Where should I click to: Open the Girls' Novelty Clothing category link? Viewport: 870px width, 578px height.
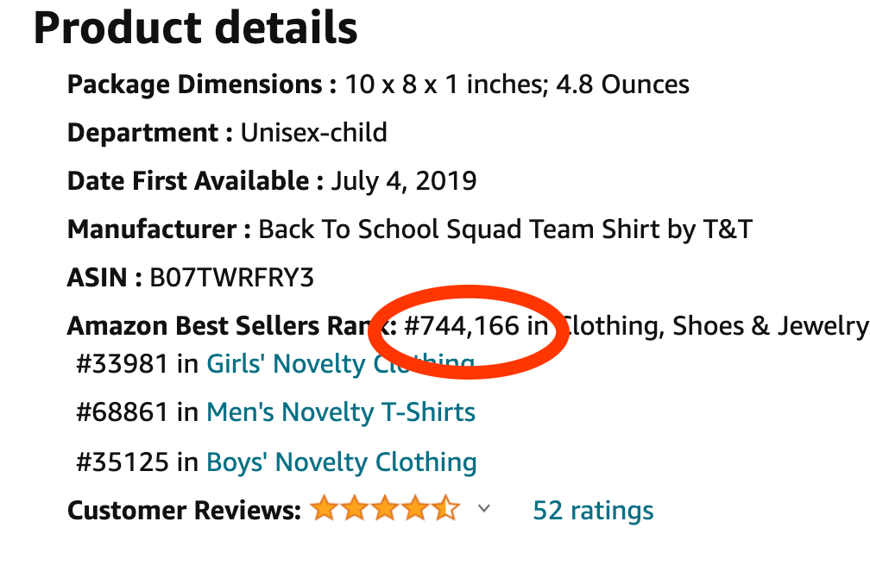pyautogui.click(x=341, y=364)
